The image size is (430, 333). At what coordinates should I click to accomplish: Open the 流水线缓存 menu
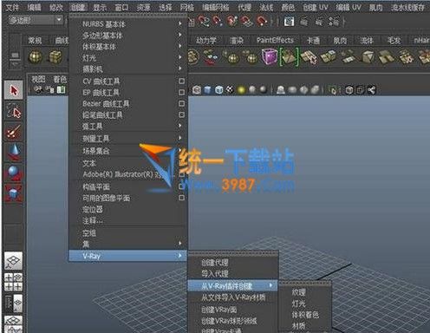pyautogui.click(x=407, y=7)
